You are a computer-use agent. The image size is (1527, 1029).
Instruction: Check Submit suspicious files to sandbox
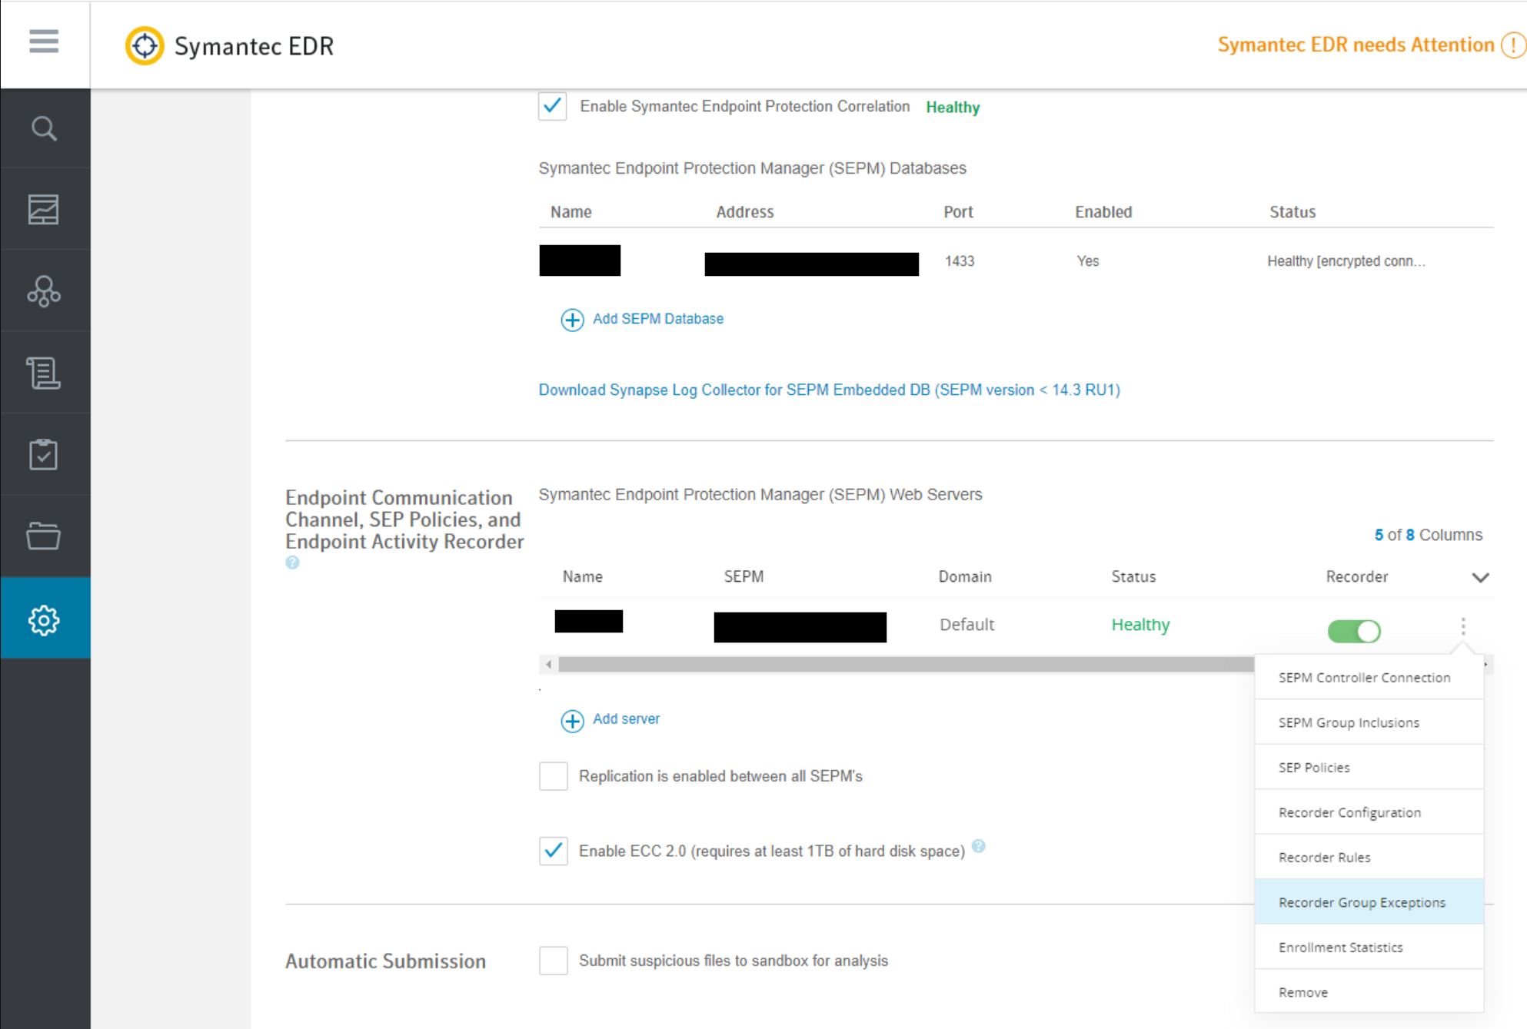554,961
